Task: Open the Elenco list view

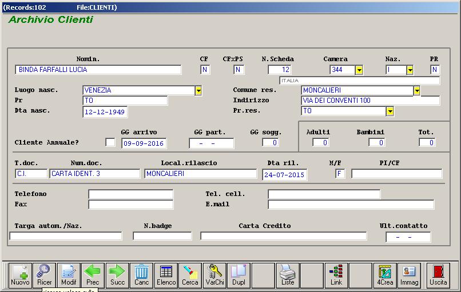Action: pyautogui.click(x=166, y=275)
